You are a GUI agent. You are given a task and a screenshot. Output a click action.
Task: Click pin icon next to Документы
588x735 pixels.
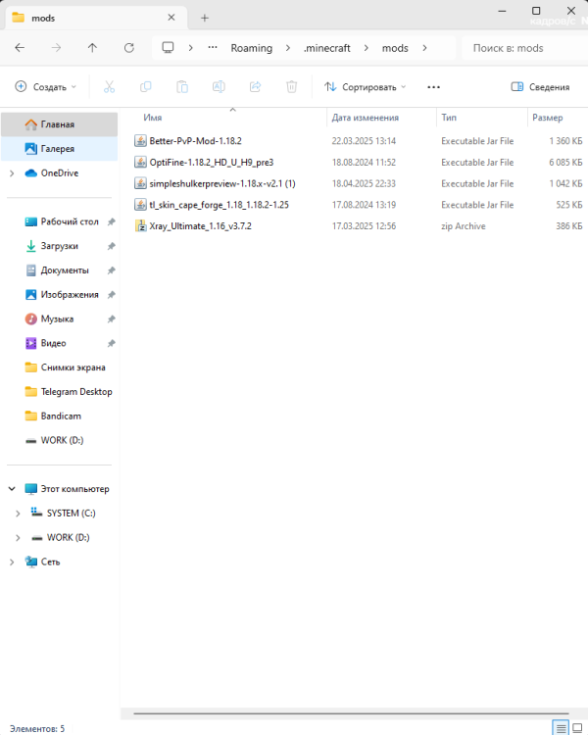111,270
